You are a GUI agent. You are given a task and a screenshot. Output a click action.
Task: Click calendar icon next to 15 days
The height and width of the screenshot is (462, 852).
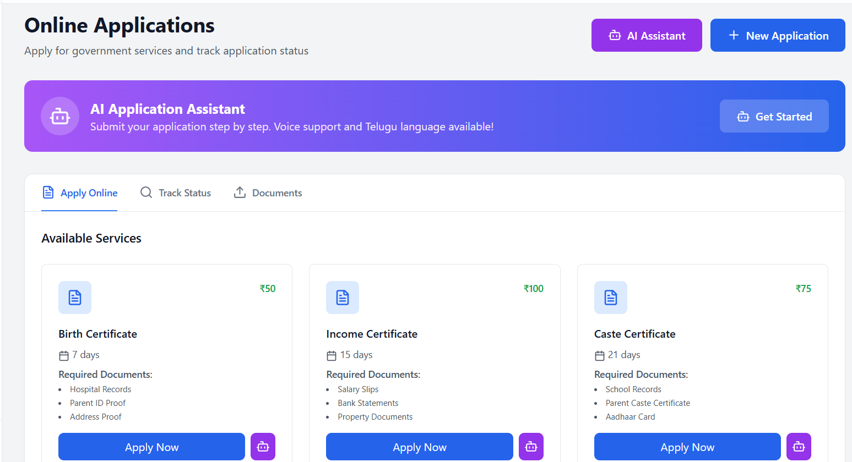[x=332, y=355]
